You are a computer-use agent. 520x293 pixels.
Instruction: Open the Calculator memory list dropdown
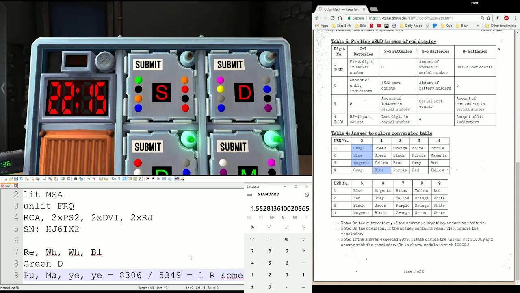[305, 217]
